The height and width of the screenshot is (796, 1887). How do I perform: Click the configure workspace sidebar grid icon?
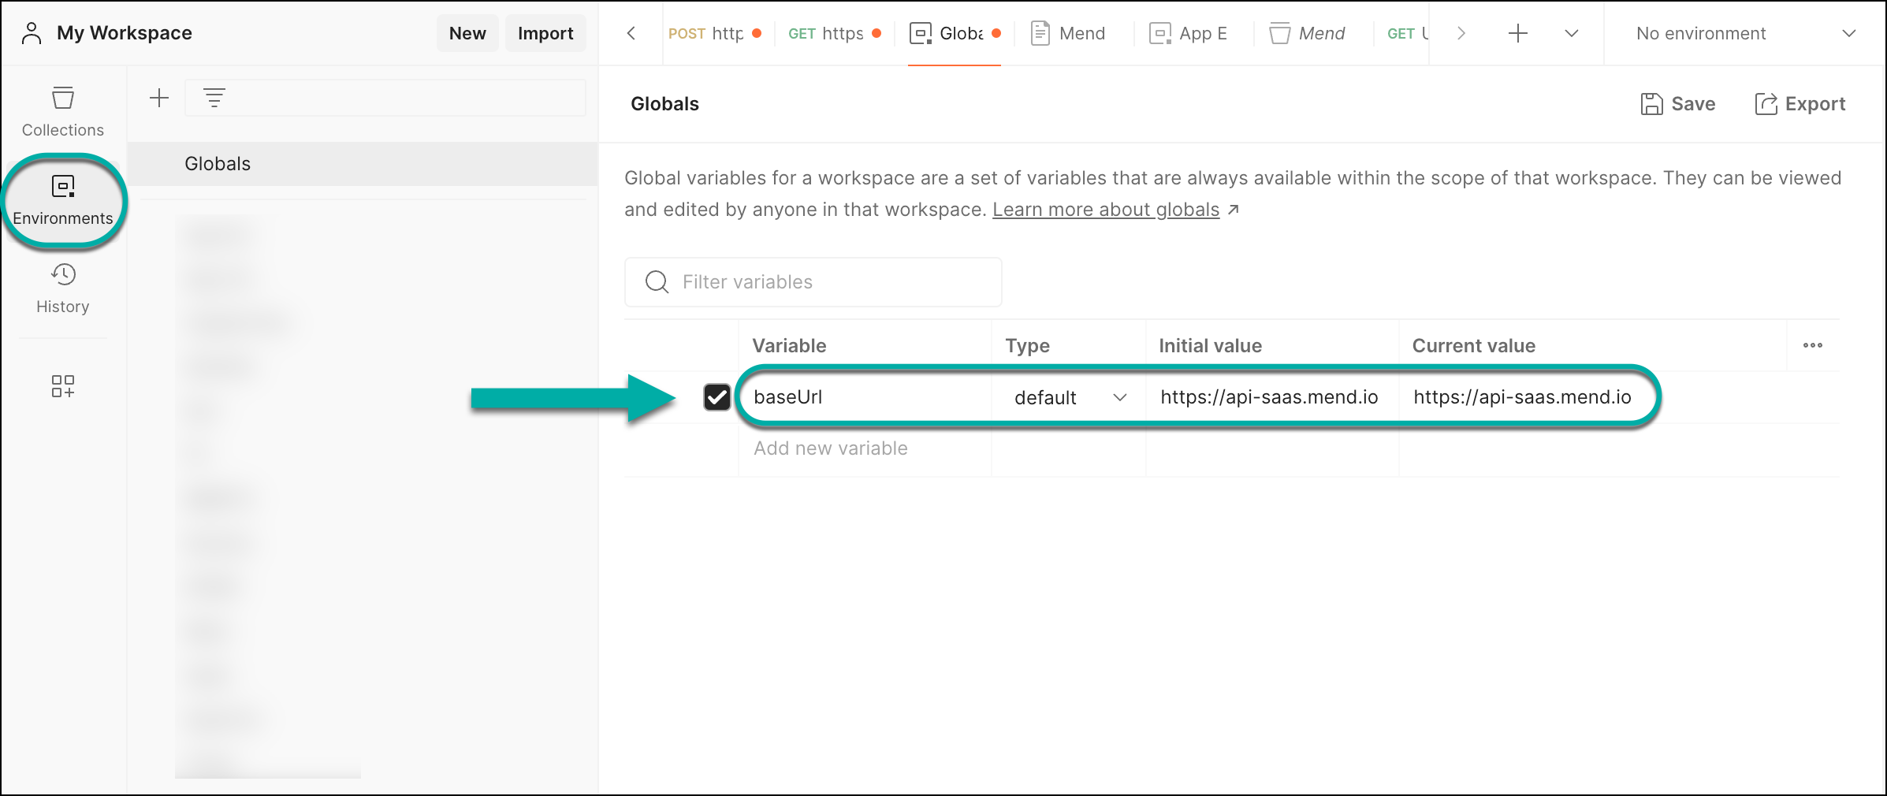(62, 386)
